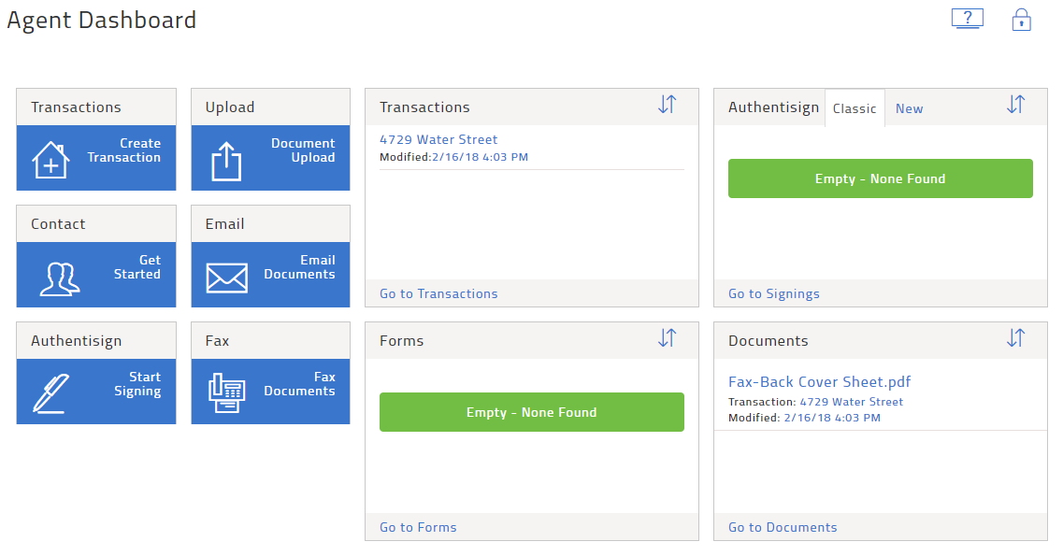Open the 4729 Water Street transaction
Image resolution: width=1063 pixels, height=556 pixels.
438,139
